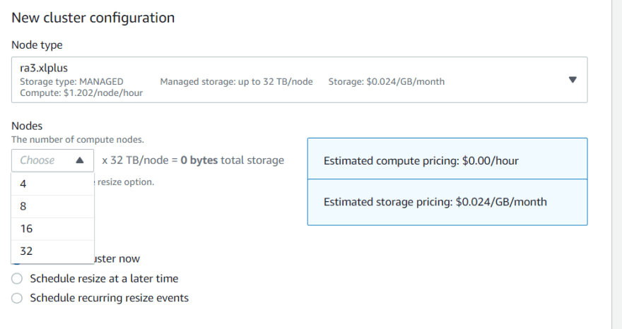This screenshot has height=329, width=622.
Task: Select the Schedule resize at a later time radio button
Action: [17, 279]
